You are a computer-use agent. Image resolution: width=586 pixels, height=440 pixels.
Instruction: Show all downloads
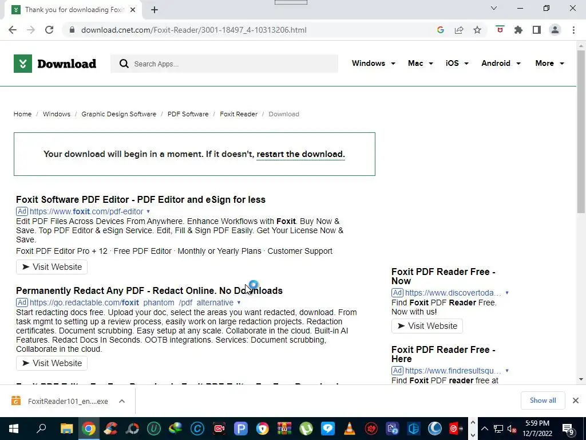coord(543,400)
